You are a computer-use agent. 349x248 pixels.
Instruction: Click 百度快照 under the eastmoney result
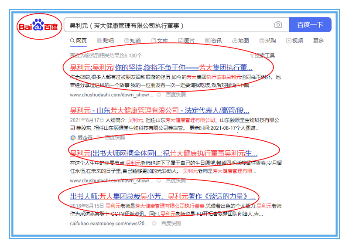pyautogui.click(x=171, y=223)
